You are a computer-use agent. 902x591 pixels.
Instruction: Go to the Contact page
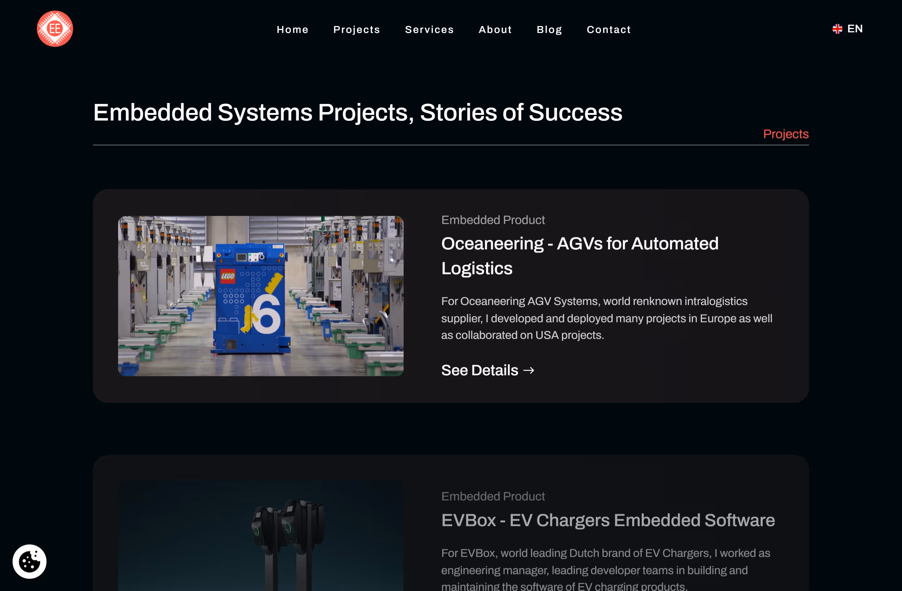click(x=609, y=30)
